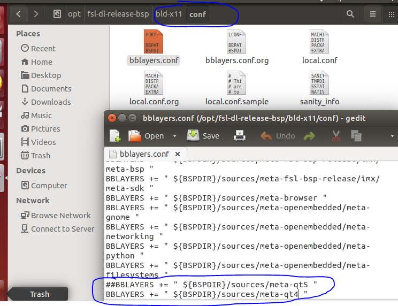Screen dimensions: 398x306
Task: Go forward in the file manager
Action: [x=36, y=14]
